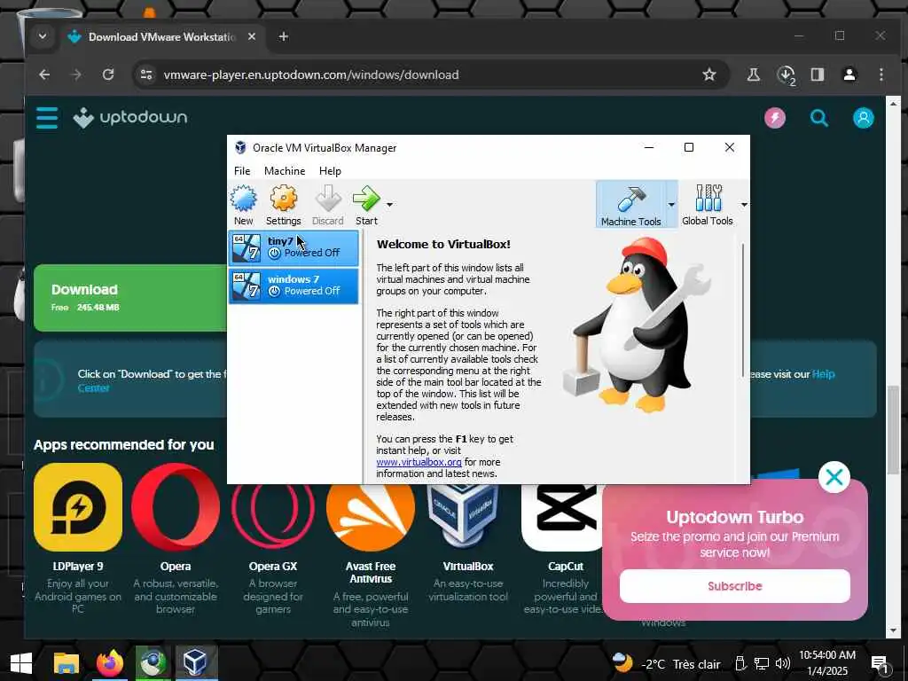This screenshot has width=908, height=681.
Task: Select the windows 7 virtual machine
Action: coord(294,286)
